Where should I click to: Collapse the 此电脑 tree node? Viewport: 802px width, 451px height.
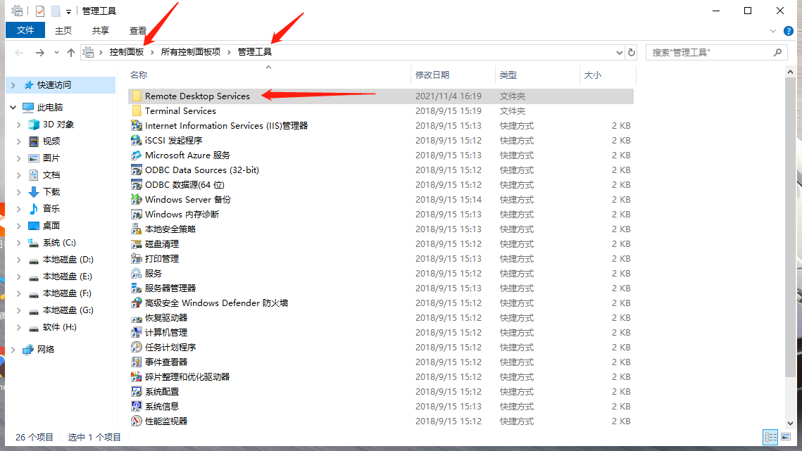click(13, 108)
